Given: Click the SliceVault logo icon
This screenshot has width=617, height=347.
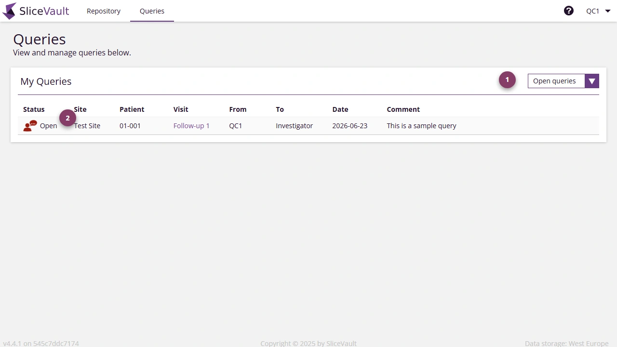Looking at the screenshot, I should point(9,11).
